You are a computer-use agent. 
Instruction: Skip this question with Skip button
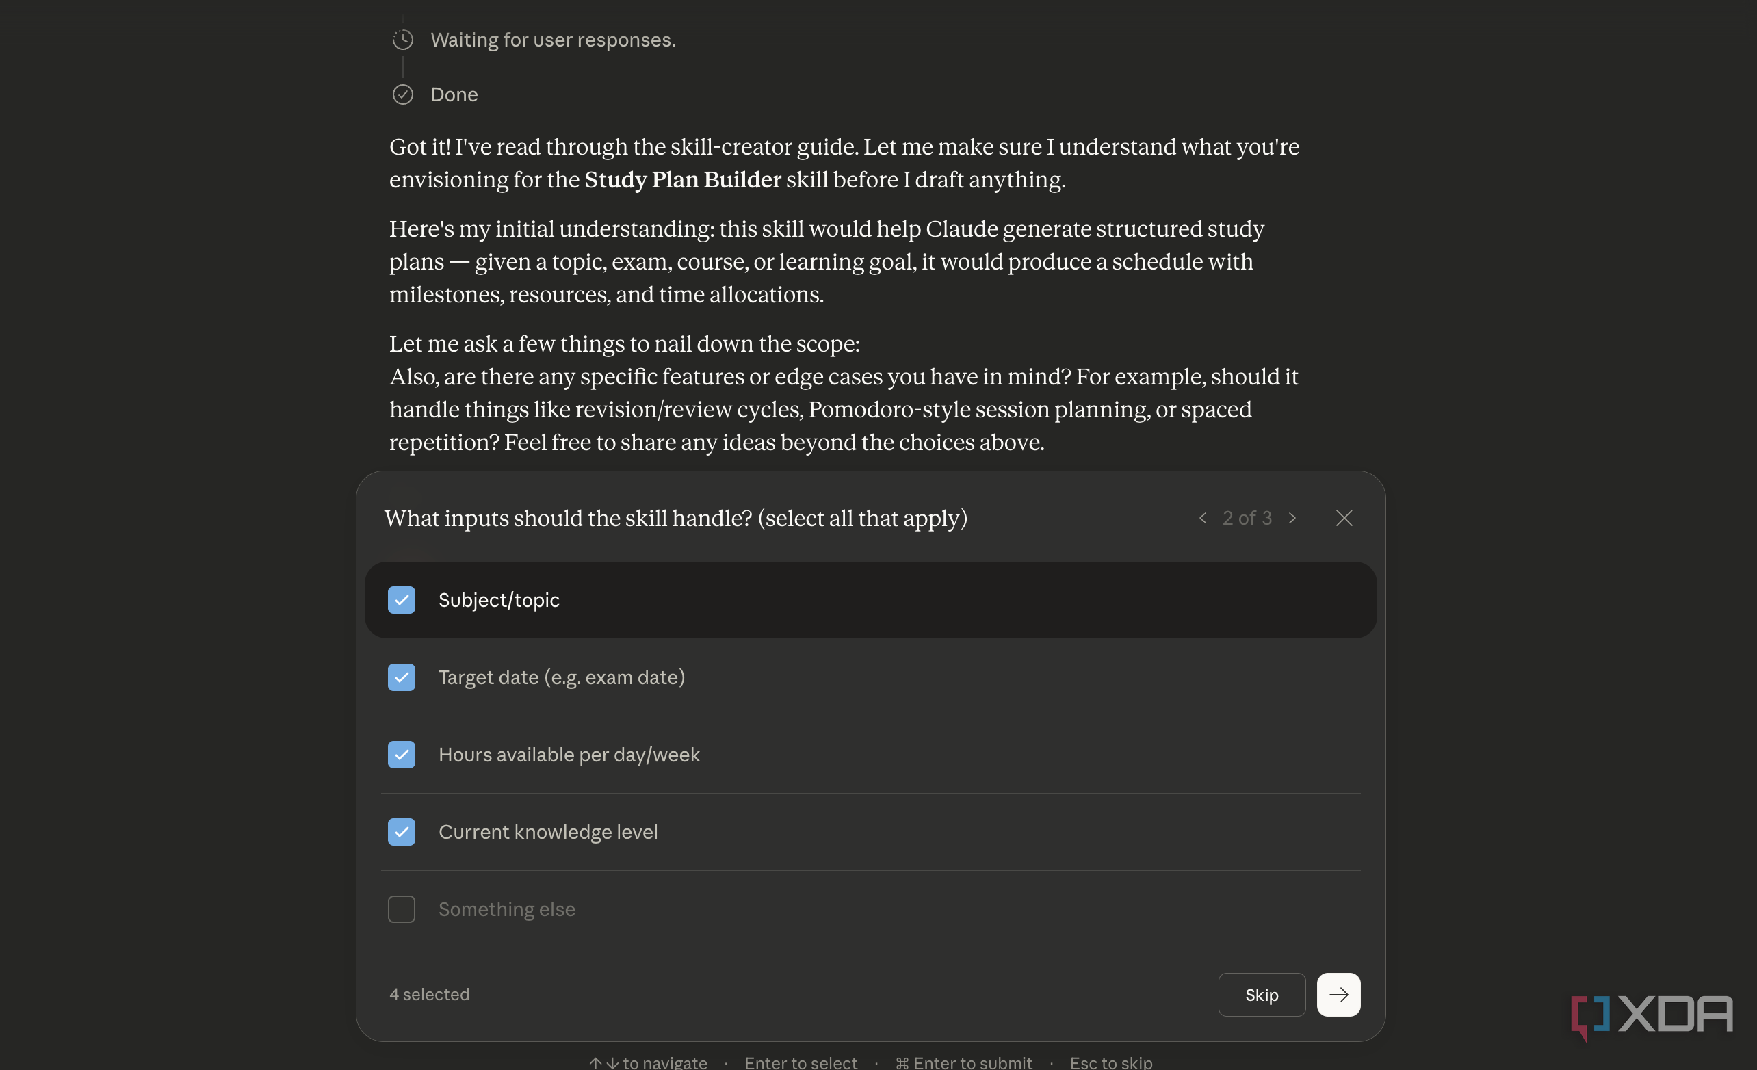[1262, 995]
